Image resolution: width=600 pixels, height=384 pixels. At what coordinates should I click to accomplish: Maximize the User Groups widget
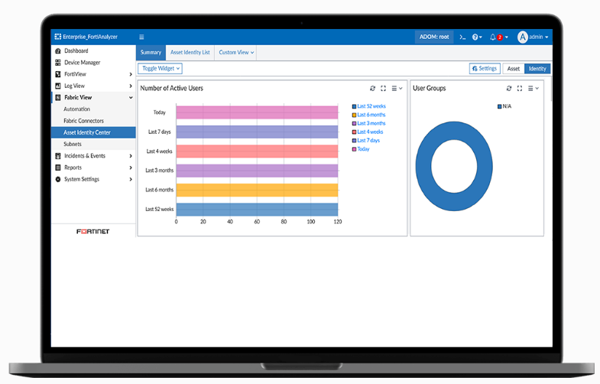(520, 89)
